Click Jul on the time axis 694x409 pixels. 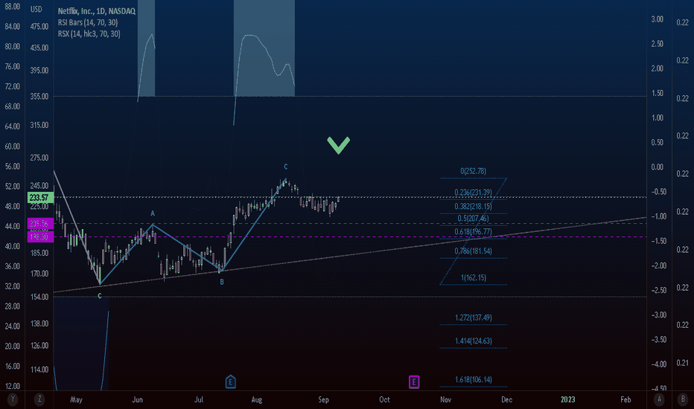tap(199, 400)
